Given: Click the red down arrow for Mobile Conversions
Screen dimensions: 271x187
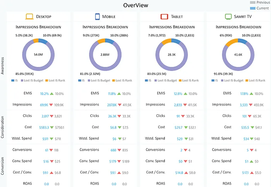Looking at the screenshot, I should [119, 150].
